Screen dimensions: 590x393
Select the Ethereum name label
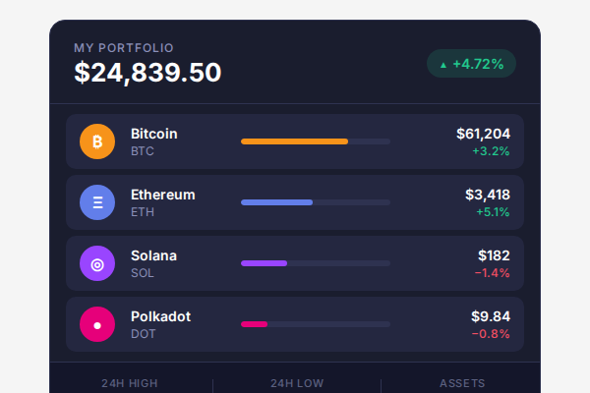click(x=163, y=195)
